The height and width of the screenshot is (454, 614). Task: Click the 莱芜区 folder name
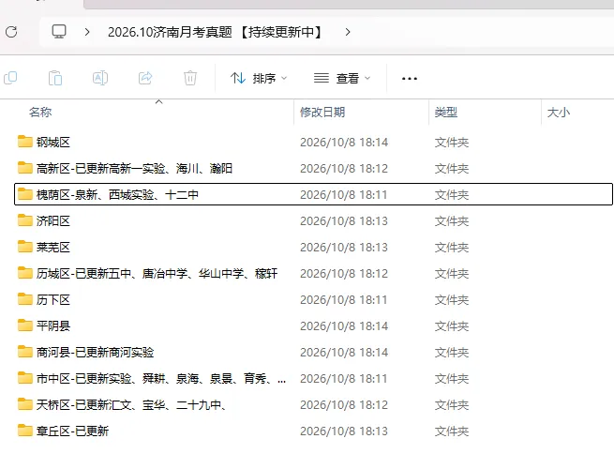53,248
